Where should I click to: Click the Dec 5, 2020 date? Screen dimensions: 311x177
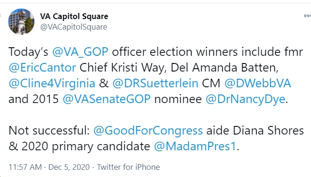click(69, 167)
